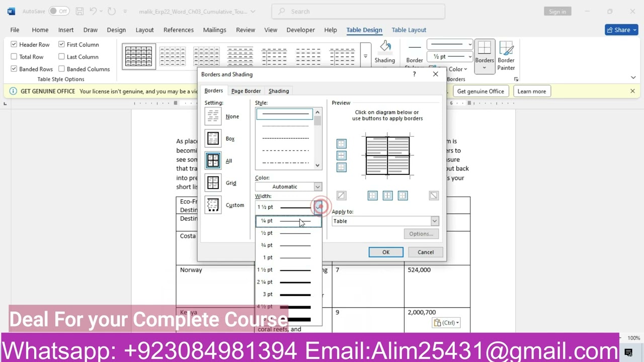Open the comments icon in status bar
644x362 pixels.
628,352
